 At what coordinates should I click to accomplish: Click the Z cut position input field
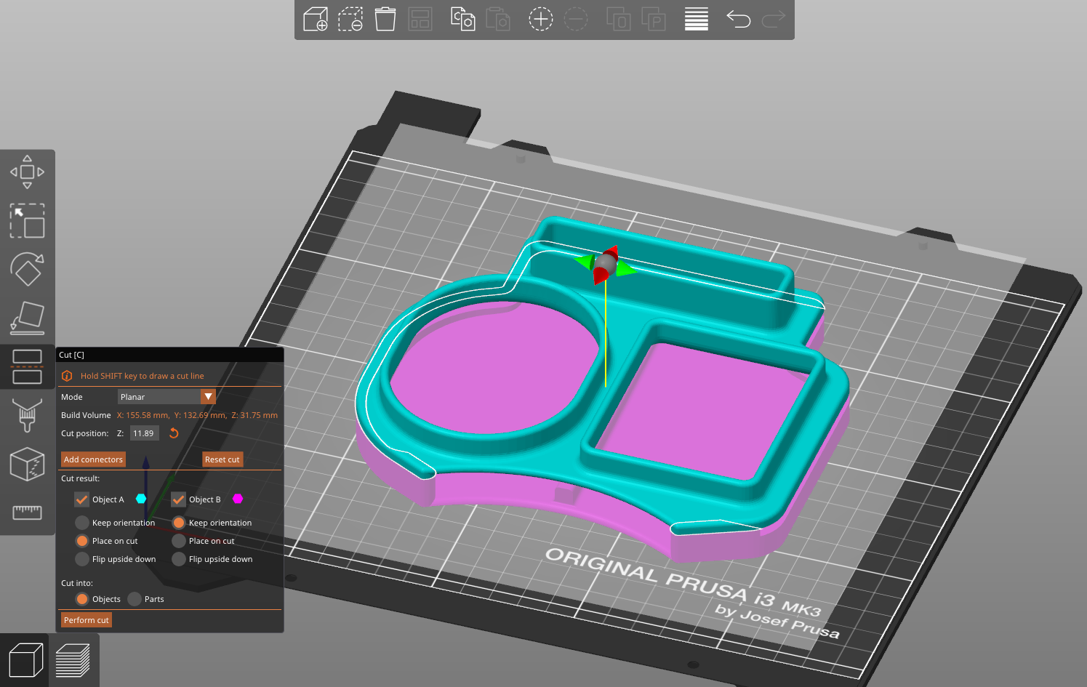144,433
